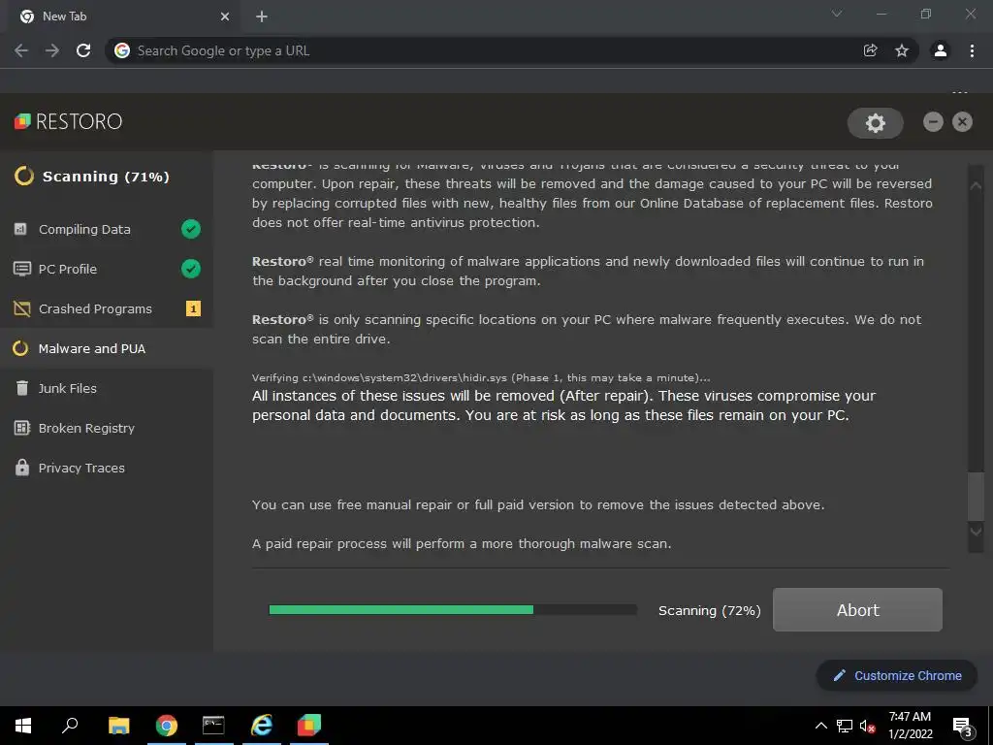Select Crashed Programs in sidebar

pyautogui.click(x=107, y=308)
